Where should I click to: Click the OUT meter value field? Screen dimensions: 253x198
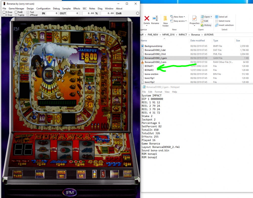point(73,13)
